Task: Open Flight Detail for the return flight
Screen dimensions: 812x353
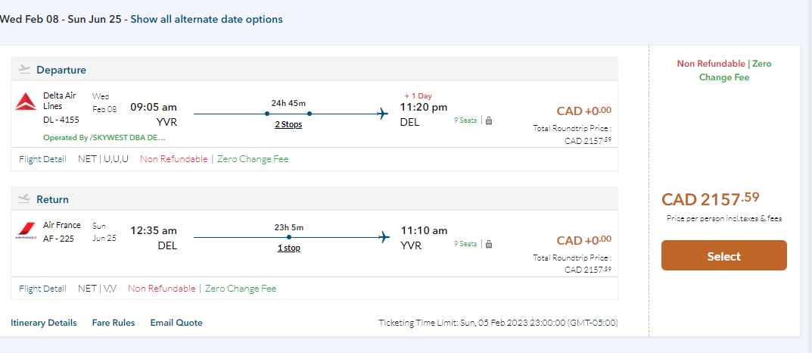Action: click(42, 289)
